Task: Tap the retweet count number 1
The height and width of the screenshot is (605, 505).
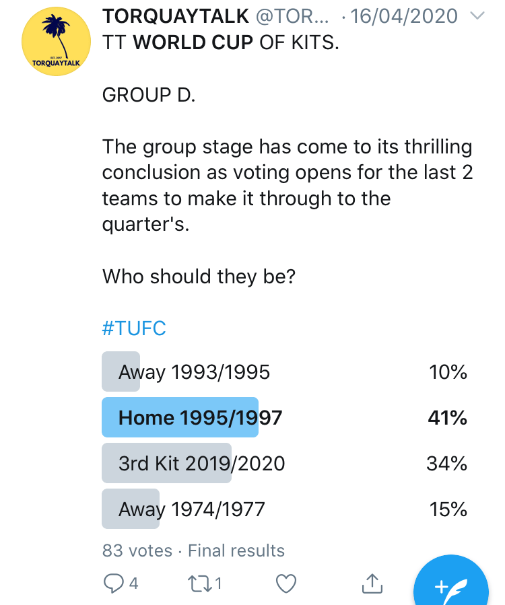Action: click(218, 583)
